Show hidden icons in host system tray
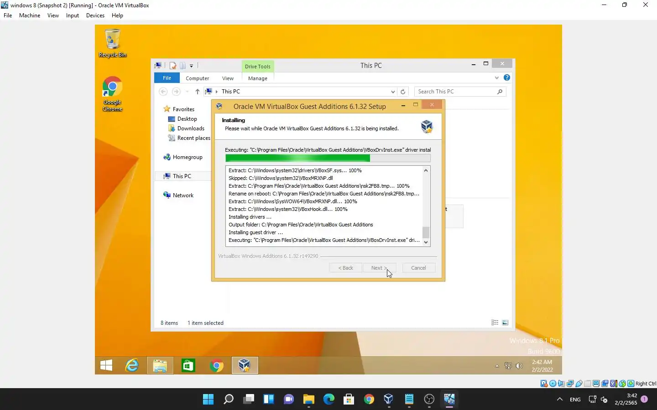 [560, 400]
